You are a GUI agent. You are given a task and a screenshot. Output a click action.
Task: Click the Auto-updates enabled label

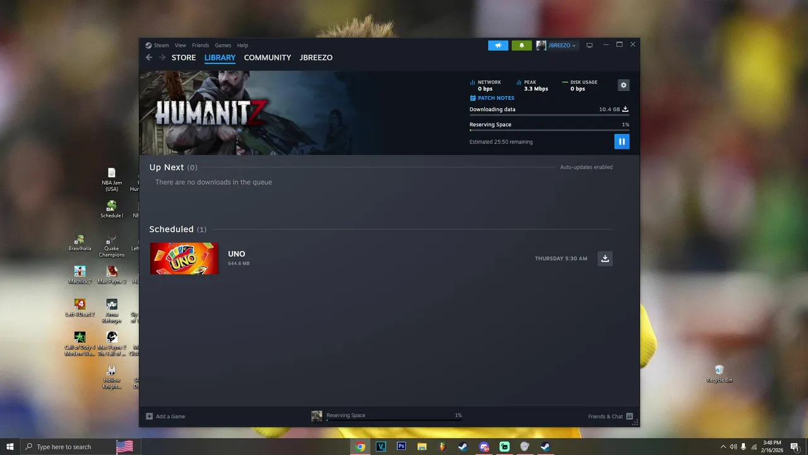586,167
